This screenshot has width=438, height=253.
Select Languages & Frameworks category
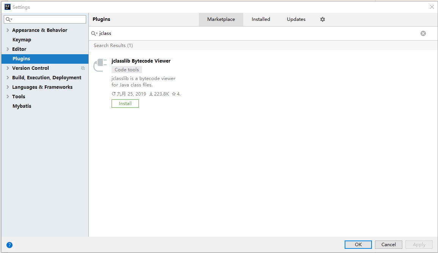[42, 87]
